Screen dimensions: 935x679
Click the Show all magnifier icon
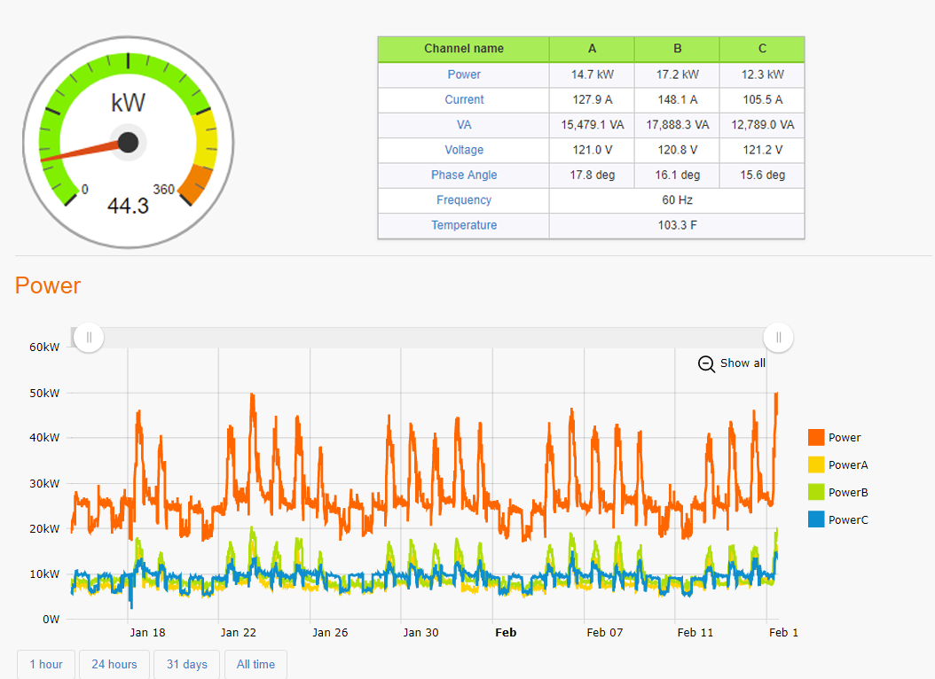706,363
